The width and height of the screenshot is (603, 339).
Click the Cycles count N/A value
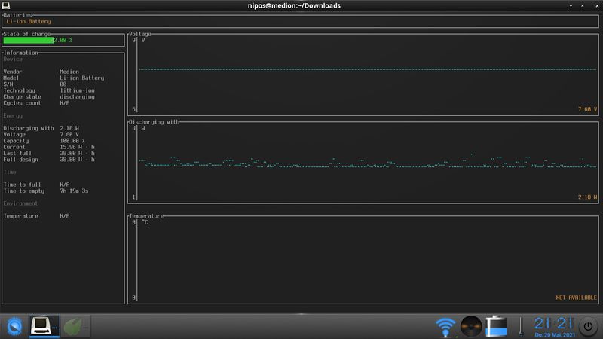pos(65,103)
